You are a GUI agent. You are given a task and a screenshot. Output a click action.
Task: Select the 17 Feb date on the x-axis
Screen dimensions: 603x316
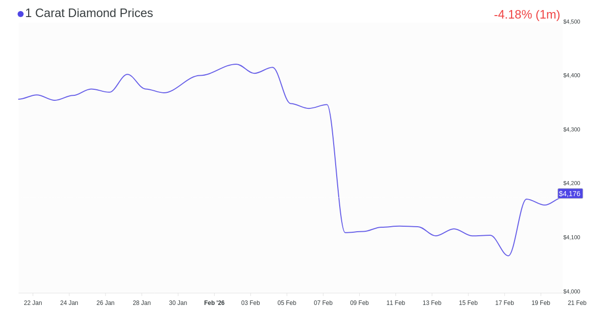pos(505,303)
